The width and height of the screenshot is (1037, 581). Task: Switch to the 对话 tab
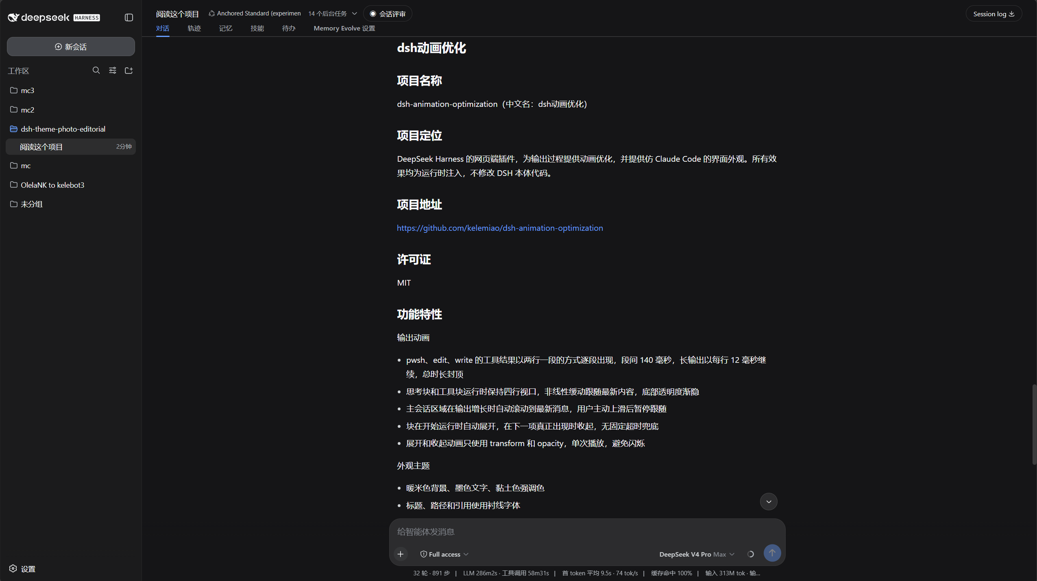(x=163, y=28)
